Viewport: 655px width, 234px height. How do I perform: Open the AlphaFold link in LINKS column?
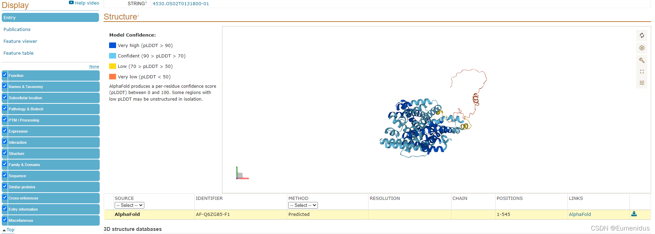coord(580,214)
